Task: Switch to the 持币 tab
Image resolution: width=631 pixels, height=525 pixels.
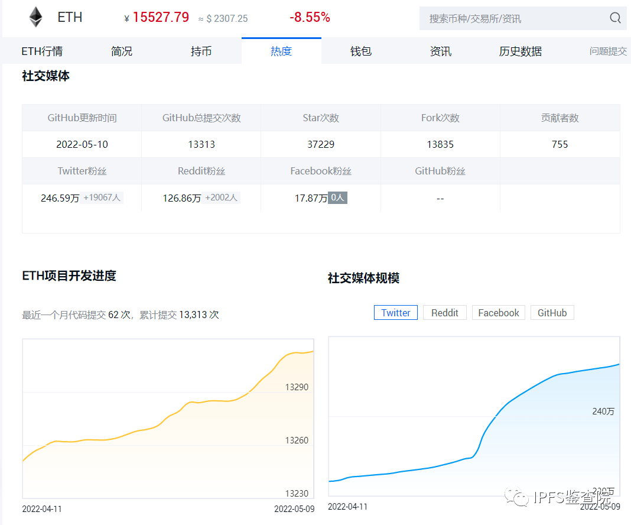Action: pyautogui.click(x=201, y=51)
